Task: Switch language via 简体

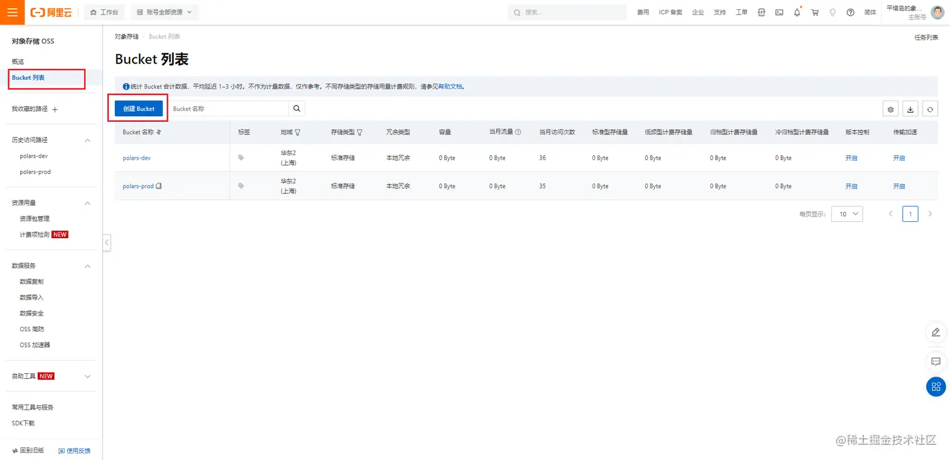Action: (x=870, y=13)
